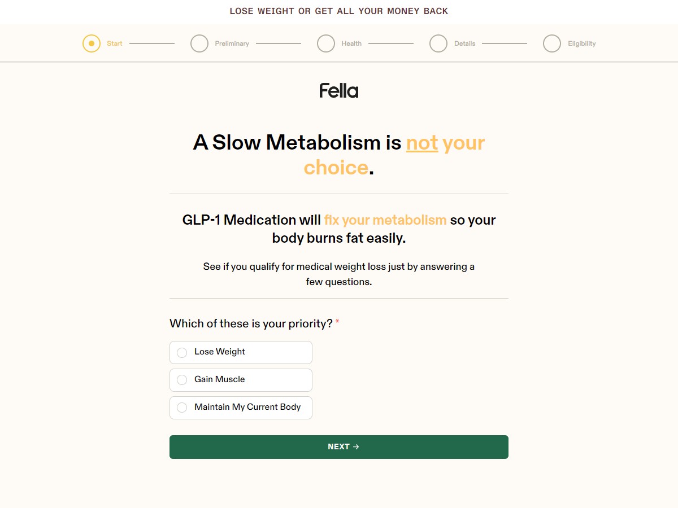Click the NEXT button text
This screenshot has width=678, height=508.
tap(338, 447)
